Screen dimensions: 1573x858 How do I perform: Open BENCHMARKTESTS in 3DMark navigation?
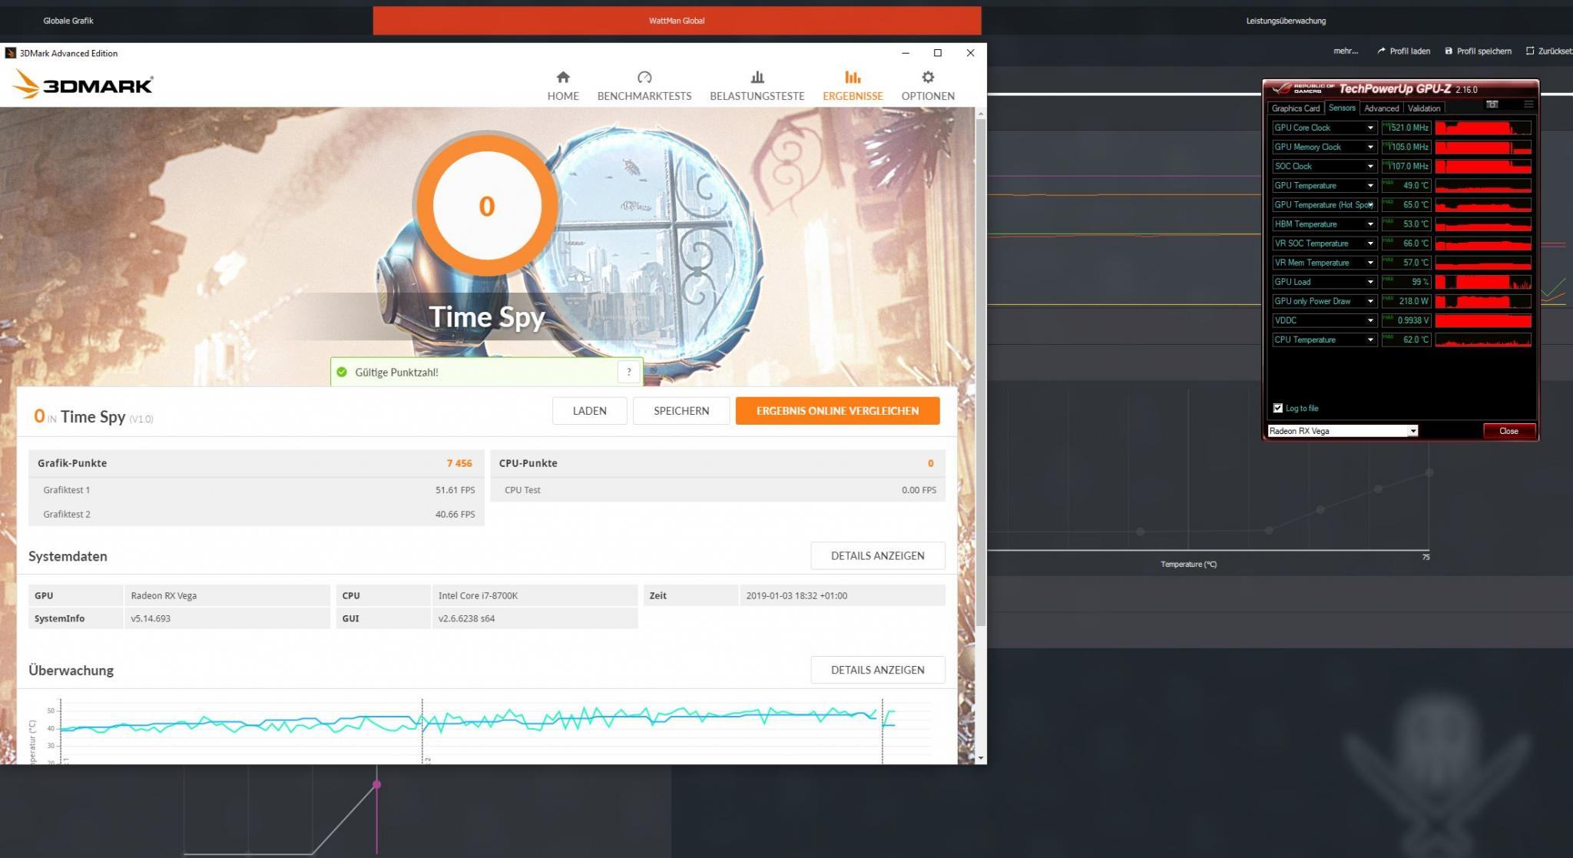point(644,86)
